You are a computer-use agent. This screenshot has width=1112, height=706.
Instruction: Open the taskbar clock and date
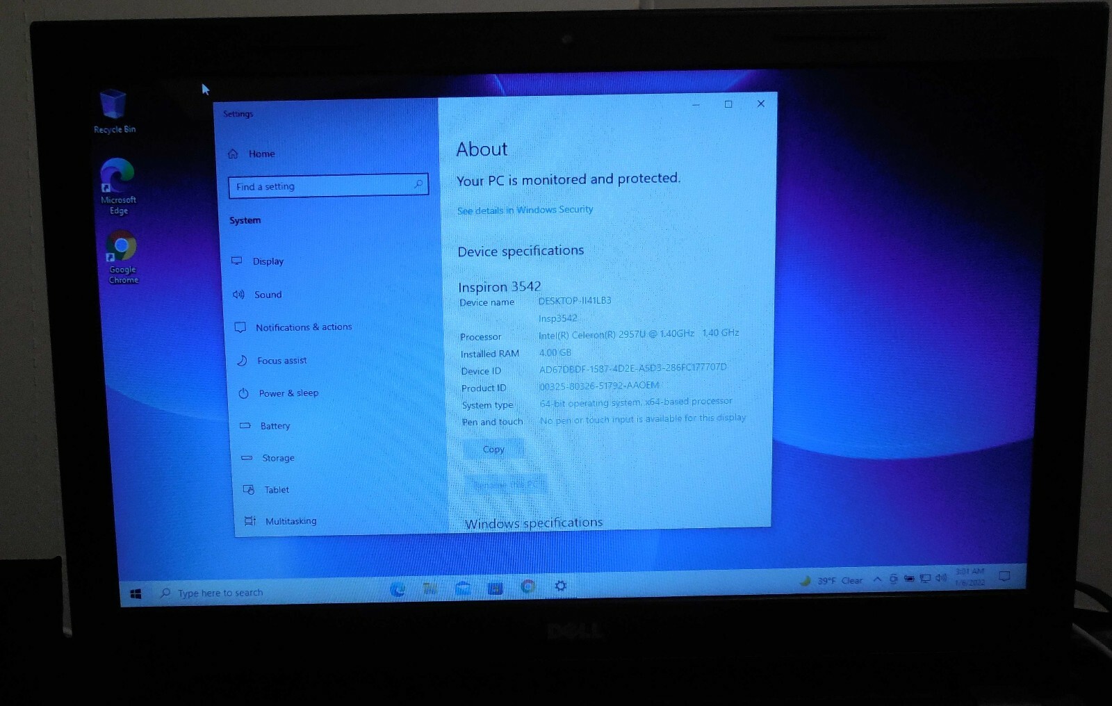click(x=970, y=577)
